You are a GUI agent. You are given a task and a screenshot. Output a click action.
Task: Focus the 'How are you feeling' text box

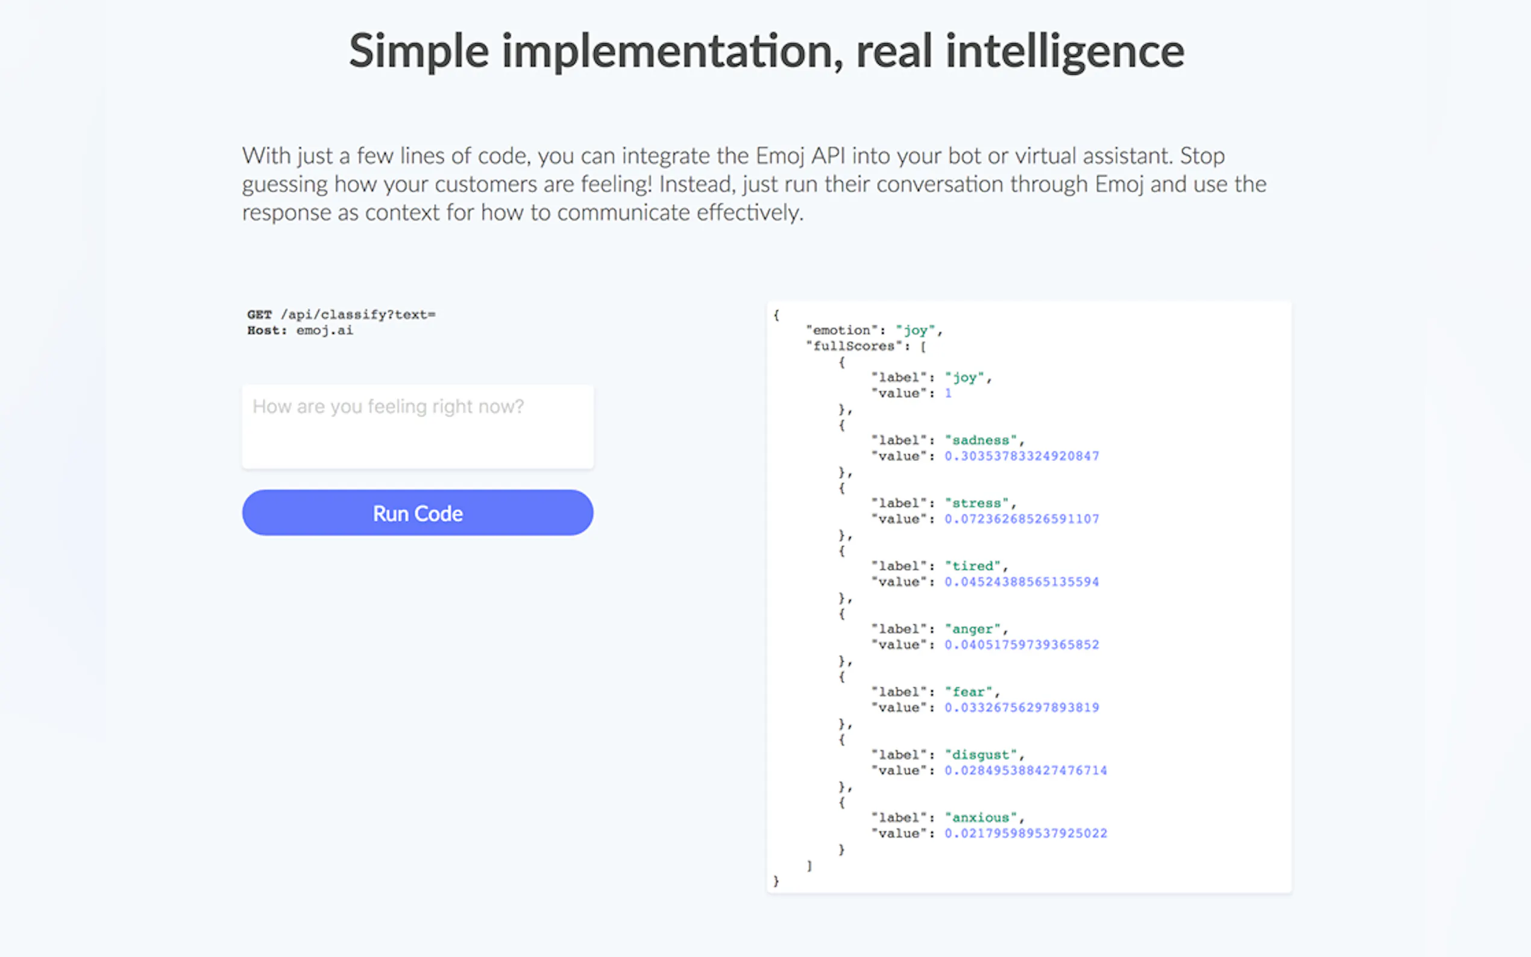coord(417,426)
